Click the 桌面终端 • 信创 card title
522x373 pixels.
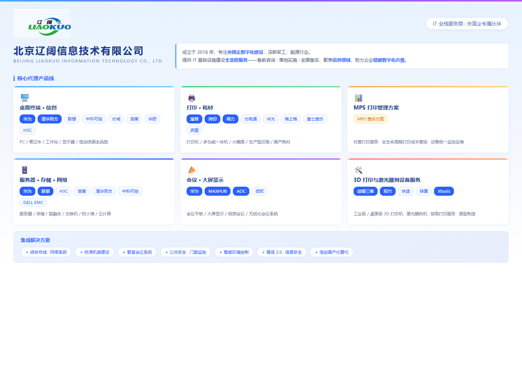point(38,108)
